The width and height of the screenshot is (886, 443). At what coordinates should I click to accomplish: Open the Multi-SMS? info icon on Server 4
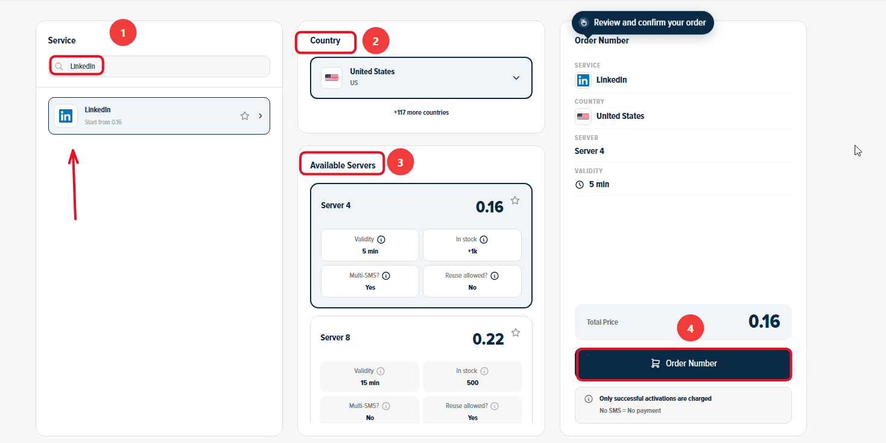coord(386,276)
